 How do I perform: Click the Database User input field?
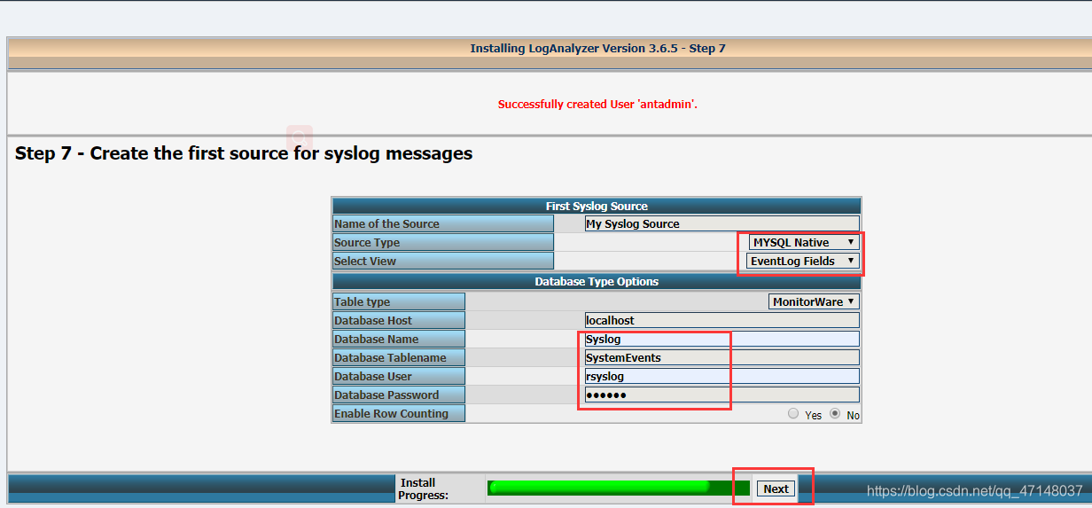[x=721, y=376]
